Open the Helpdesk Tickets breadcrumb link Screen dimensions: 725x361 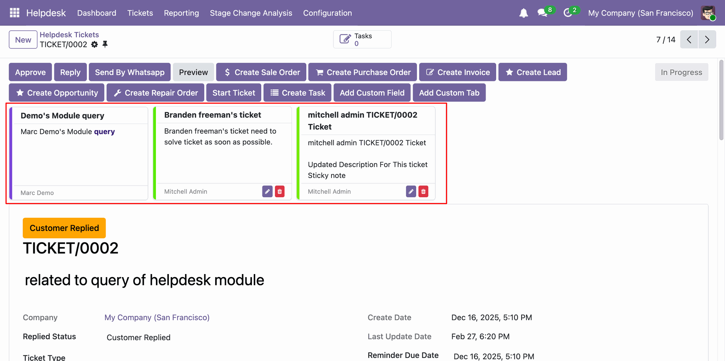(69, 35)
